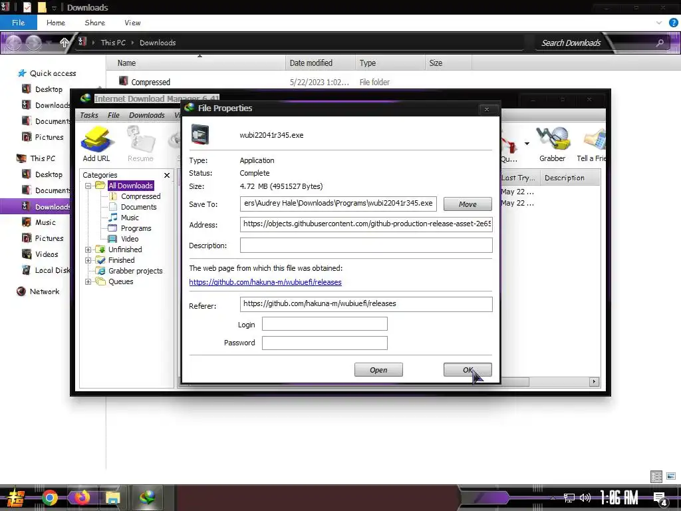Open Music in Explorer sidebar
Image resolution: width=681 pixels, height=511 pixels.
(45, 222)
